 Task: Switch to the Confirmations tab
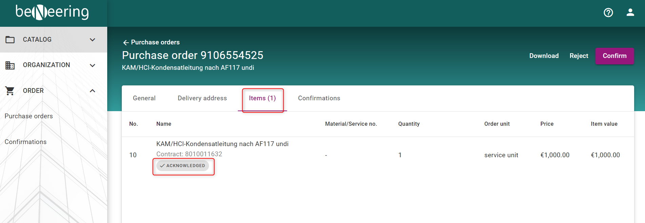coord(319,98)
